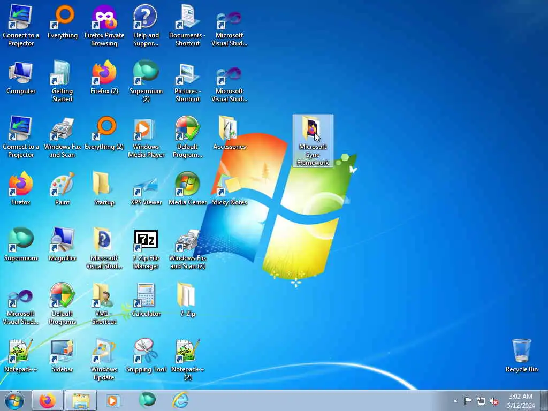The height and width of the screenshot is (411, 548).
Task: Click the Show desktop button
Action: click(544, 400)
